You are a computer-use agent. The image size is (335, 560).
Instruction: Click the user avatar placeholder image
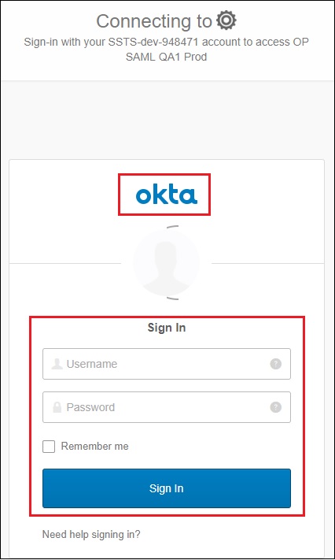pyautogui.click(x=166, y=263)
